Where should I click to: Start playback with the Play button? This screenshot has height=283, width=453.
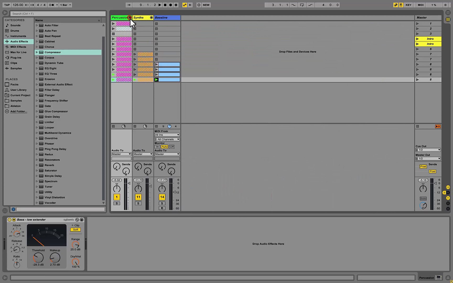pos(160,5)
